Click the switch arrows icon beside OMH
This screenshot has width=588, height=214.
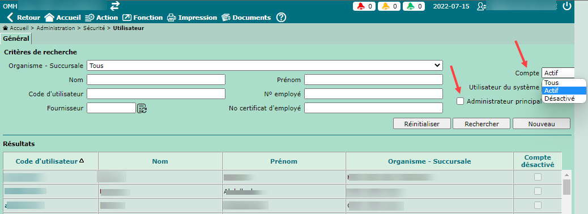click(x=115, y=6)
